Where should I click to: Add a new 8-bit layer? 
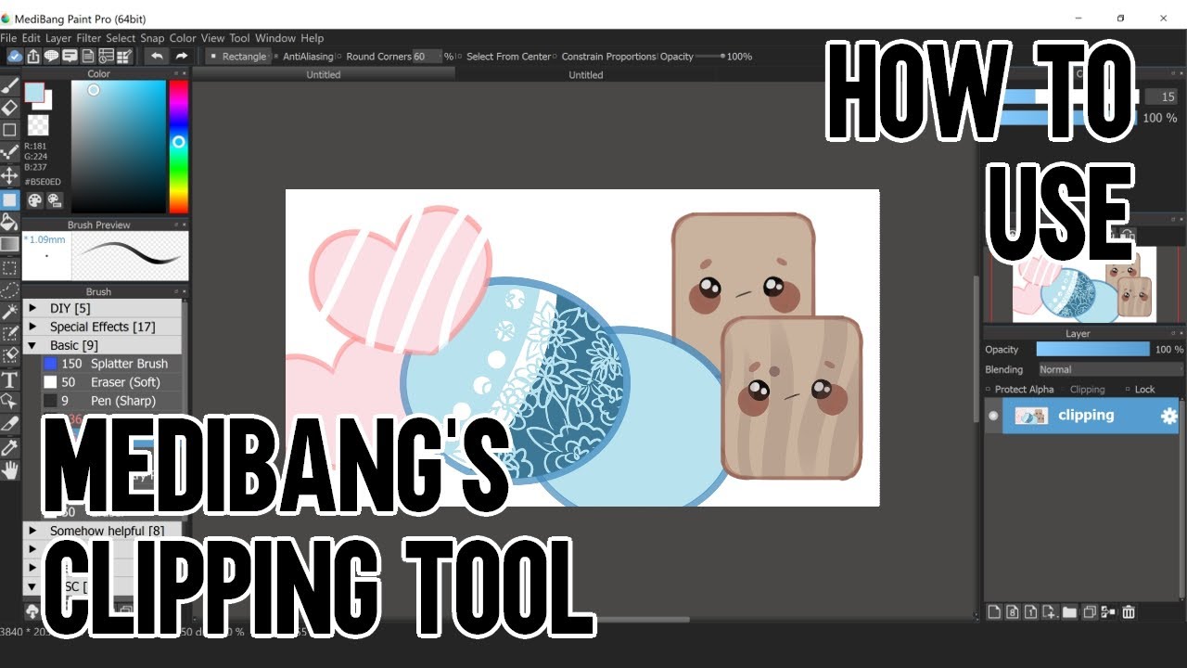1013,612
